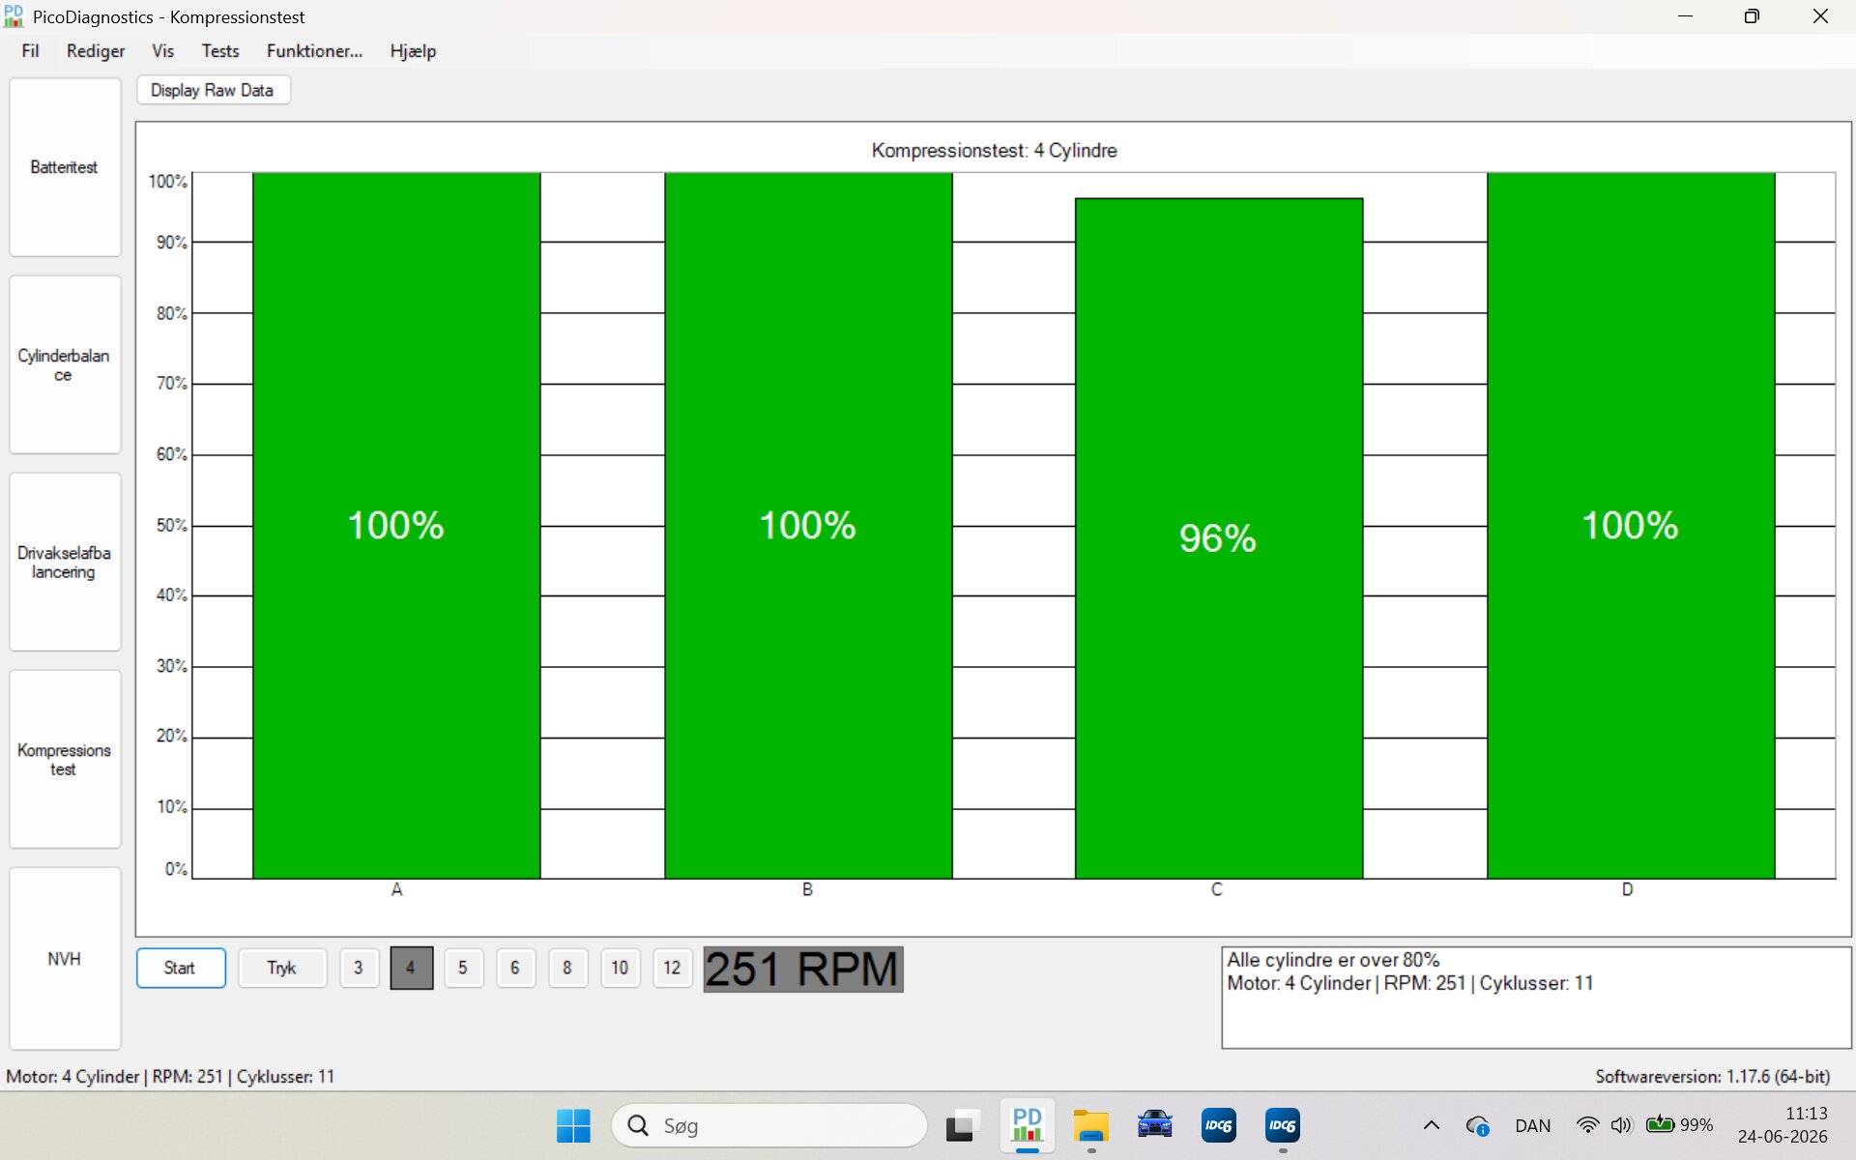Open second IDC6 taskbar icon with indicator
The width and height of the screenshot is (1856, 1160).
1282,1126
